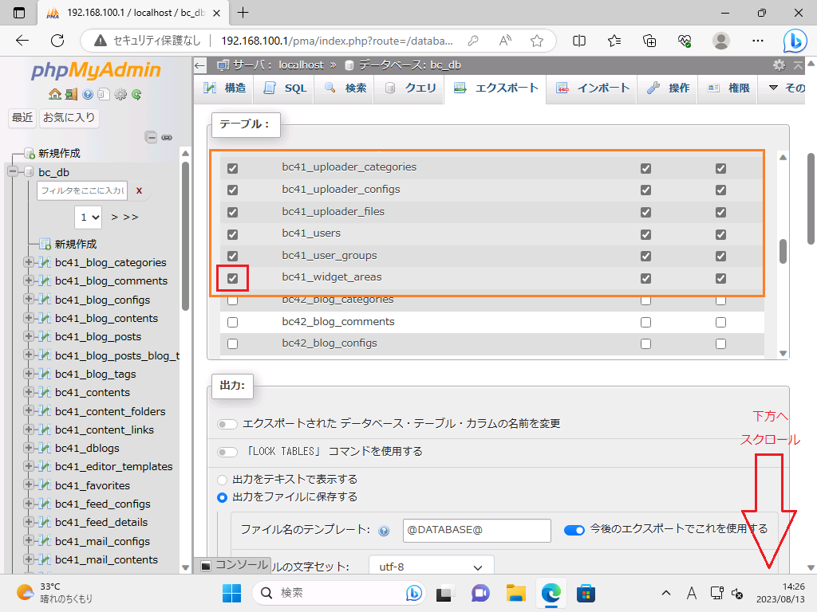Select the output as text radio option
This screenshot has width=817, height=612.
click(223, 480)
